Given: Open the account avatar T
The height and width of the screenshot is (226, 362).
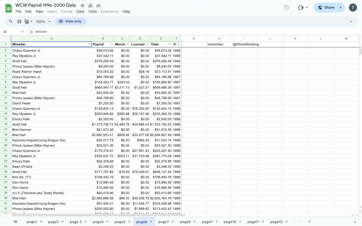Looking at the screenshot, I should coord(353,8).
